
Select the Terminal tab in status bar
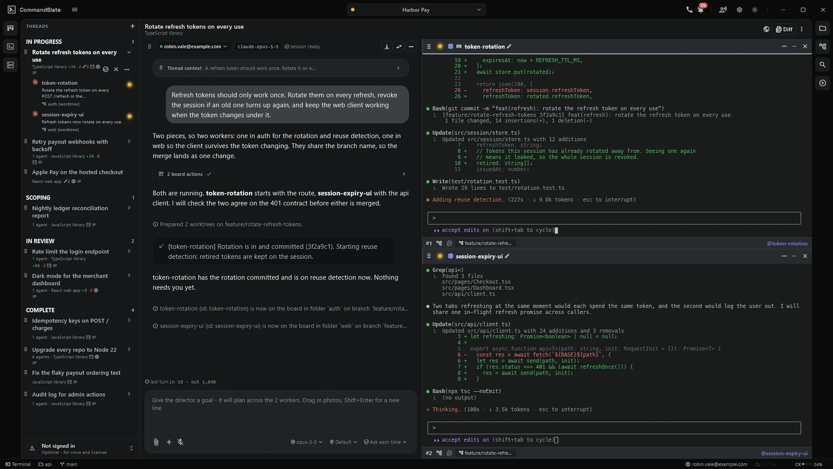pos(18,464)
